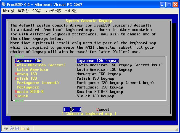Screen dimensions: 180x133
Task: Click the Cancel button
Action: pyautogui.click(x=103, y=109)
